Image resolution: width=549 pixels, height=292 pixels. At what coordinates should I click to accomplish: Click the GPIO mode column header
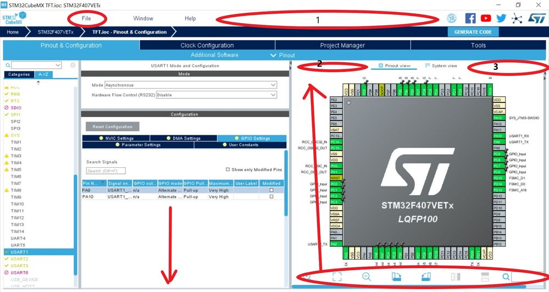click(170, 183)
